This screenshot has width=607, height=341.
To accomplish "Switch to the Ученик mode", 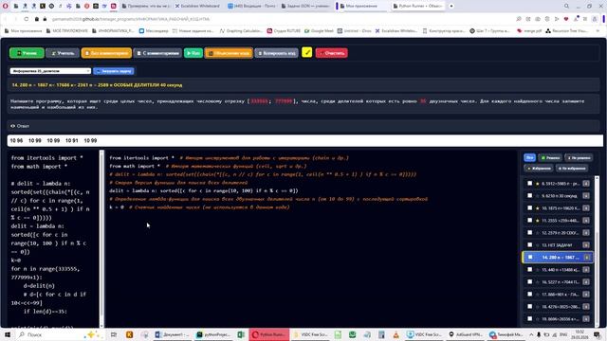I will point(27,53).
